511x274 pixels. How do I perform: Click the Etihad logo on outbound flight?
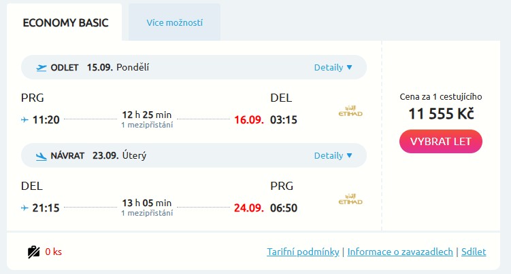coord(351,112)
